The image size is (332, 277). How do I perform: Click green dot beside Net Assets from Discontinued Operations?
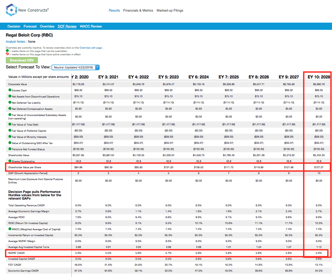[10, 96]
